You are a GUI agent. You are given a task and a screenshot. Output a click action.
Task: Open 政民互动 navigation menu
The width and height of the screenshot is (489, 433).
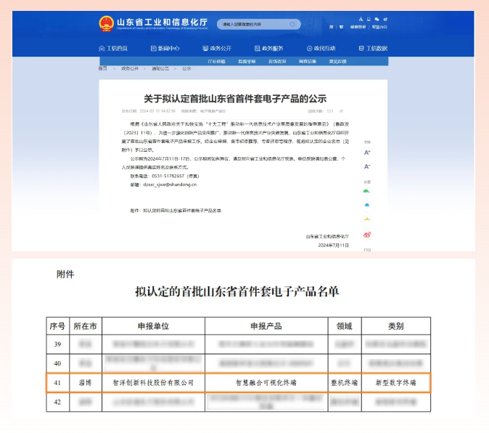(321, 49)
